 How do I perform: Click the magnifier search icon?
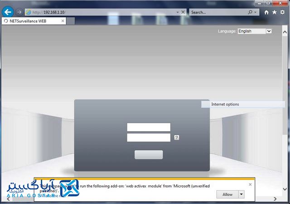pyautogui.click(x=250, y=12)
